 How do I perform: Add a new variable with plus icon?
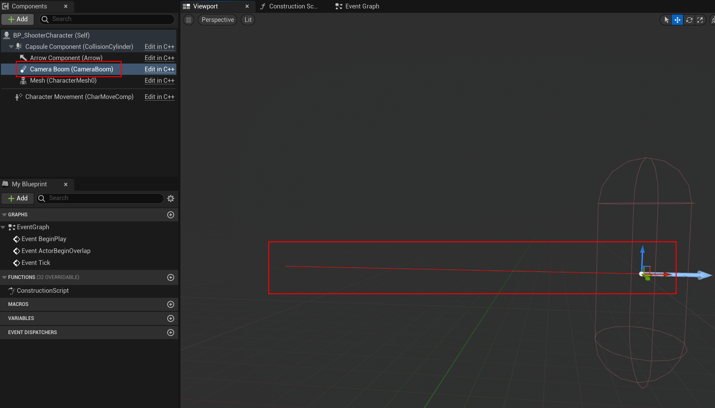171,318
